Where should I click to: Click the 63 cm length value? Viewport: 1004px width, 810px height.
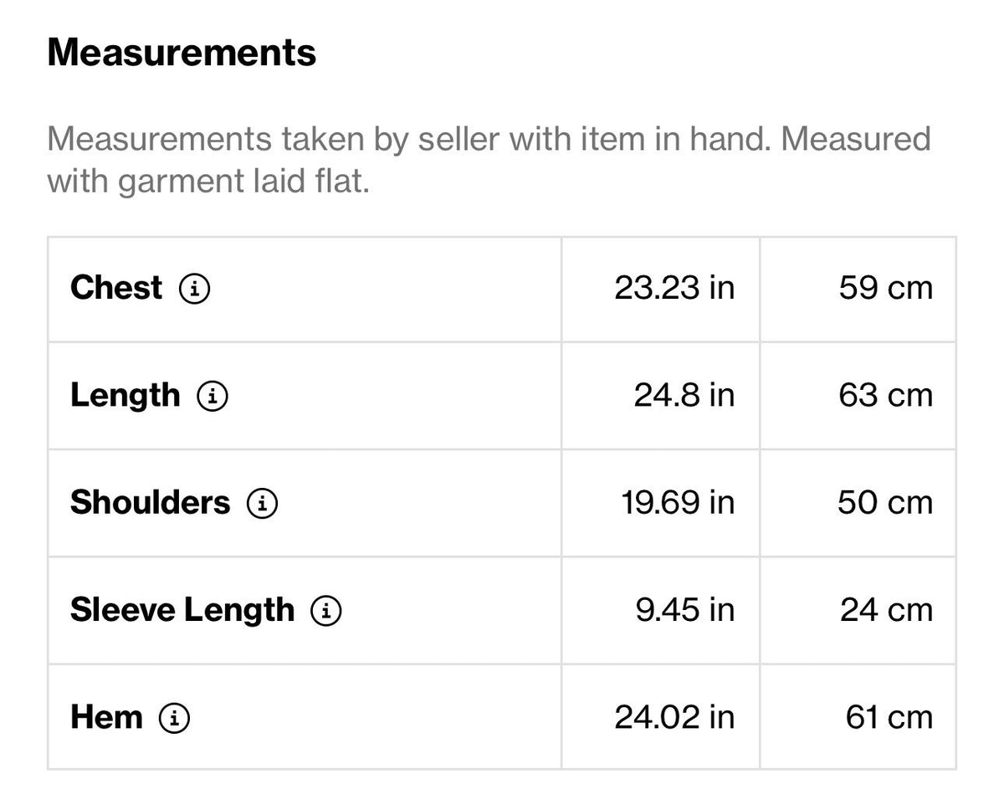[x=885, y=395]
